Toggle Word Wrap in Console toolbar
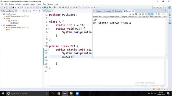172x96 pixels. point(146,14)
